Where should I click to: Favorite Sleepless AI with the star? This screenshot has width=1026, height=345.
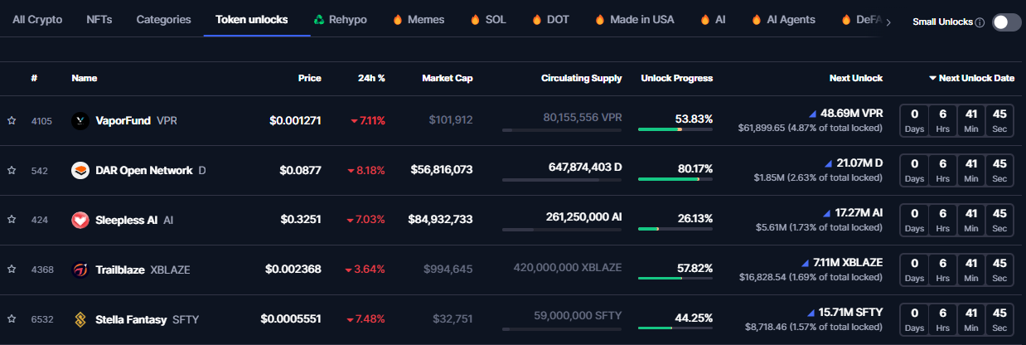(x=12, y=221)
